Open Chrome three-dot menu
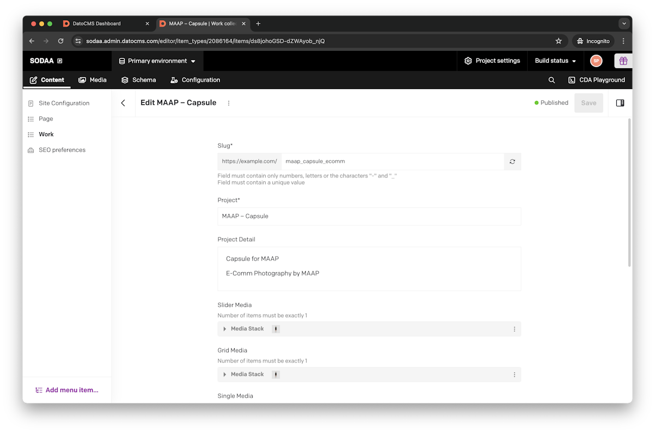Image resolution: width=655 pixels, height=433 pixels. pyautogui.click(x=623, y=41)
